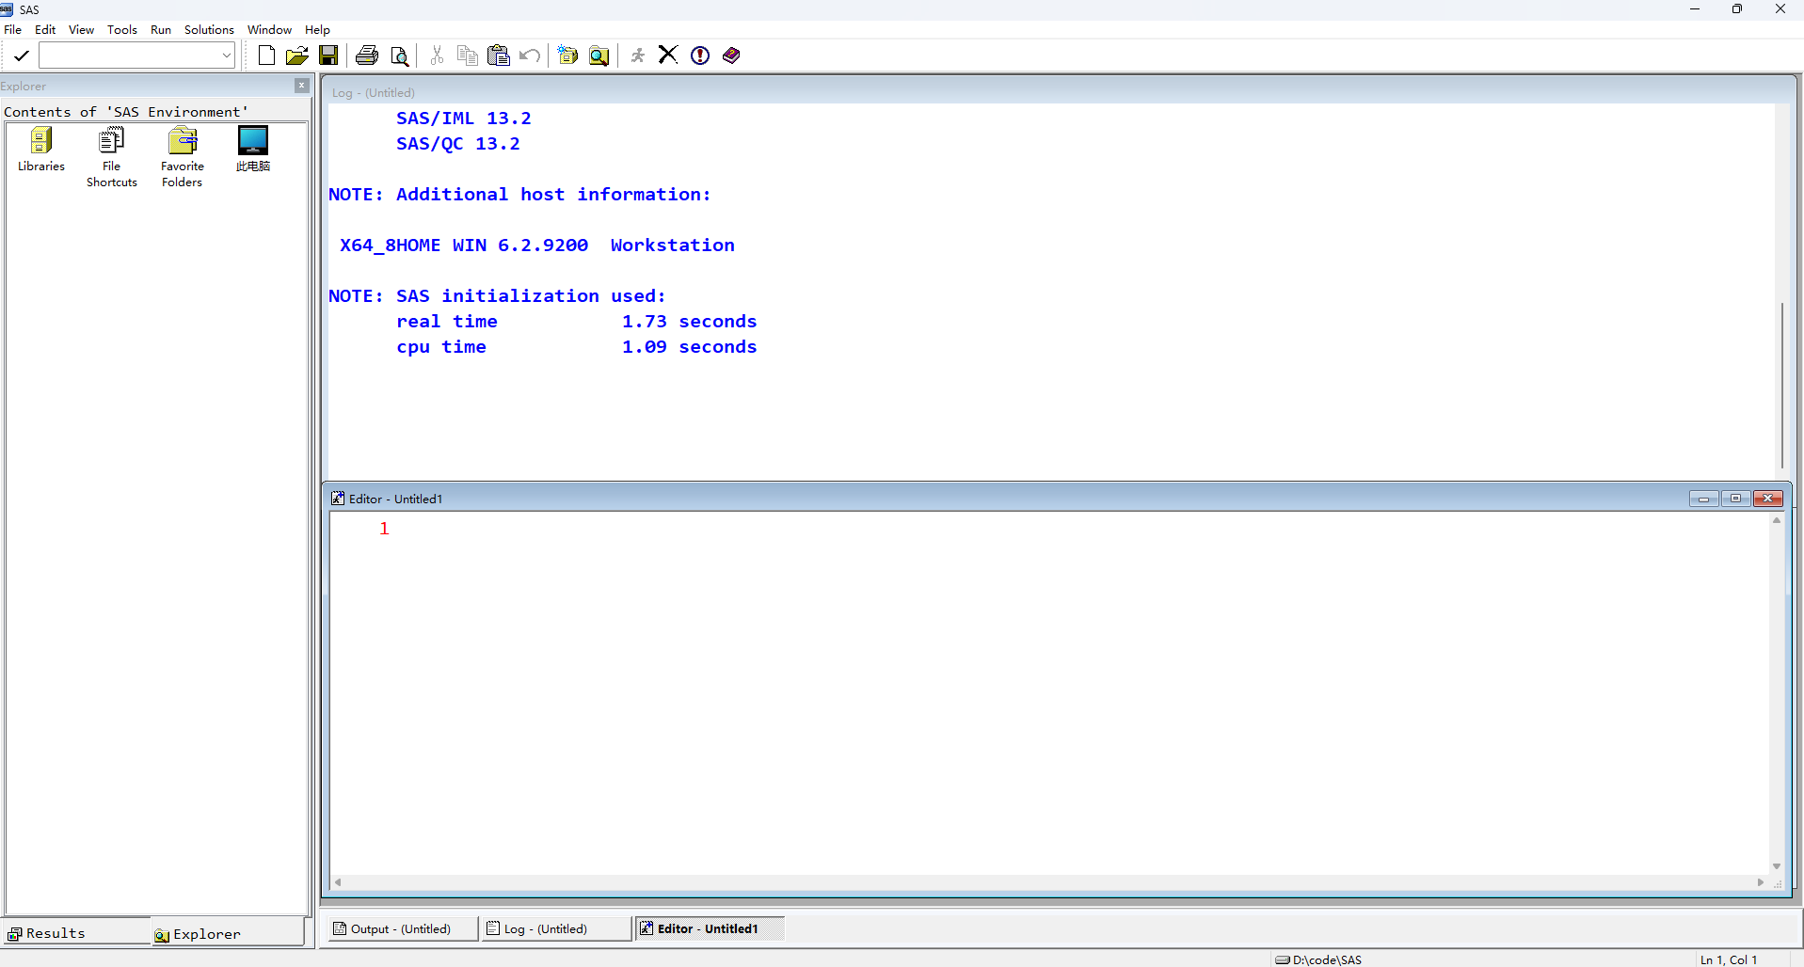The height and width of the screenshot is (967, 1804).
Task: Select the 此电脑 computer icon
Action: coord(253,150)
